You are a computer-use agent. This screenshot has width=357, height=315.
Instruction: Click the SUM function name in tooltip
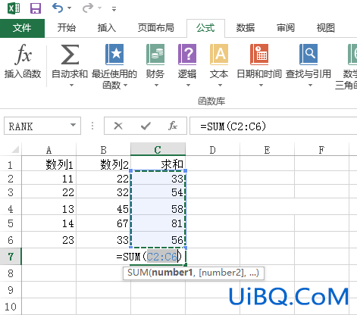(x=138, y=273)
